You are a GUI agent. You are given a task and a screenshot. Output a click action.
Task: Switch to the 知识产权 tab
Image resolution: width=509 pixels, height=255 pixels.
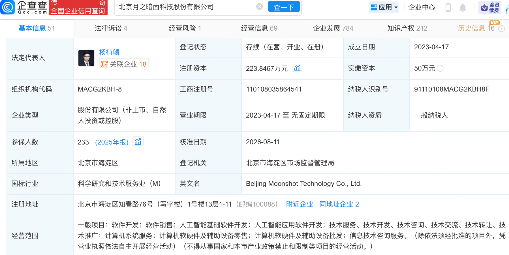pos(407,28)
